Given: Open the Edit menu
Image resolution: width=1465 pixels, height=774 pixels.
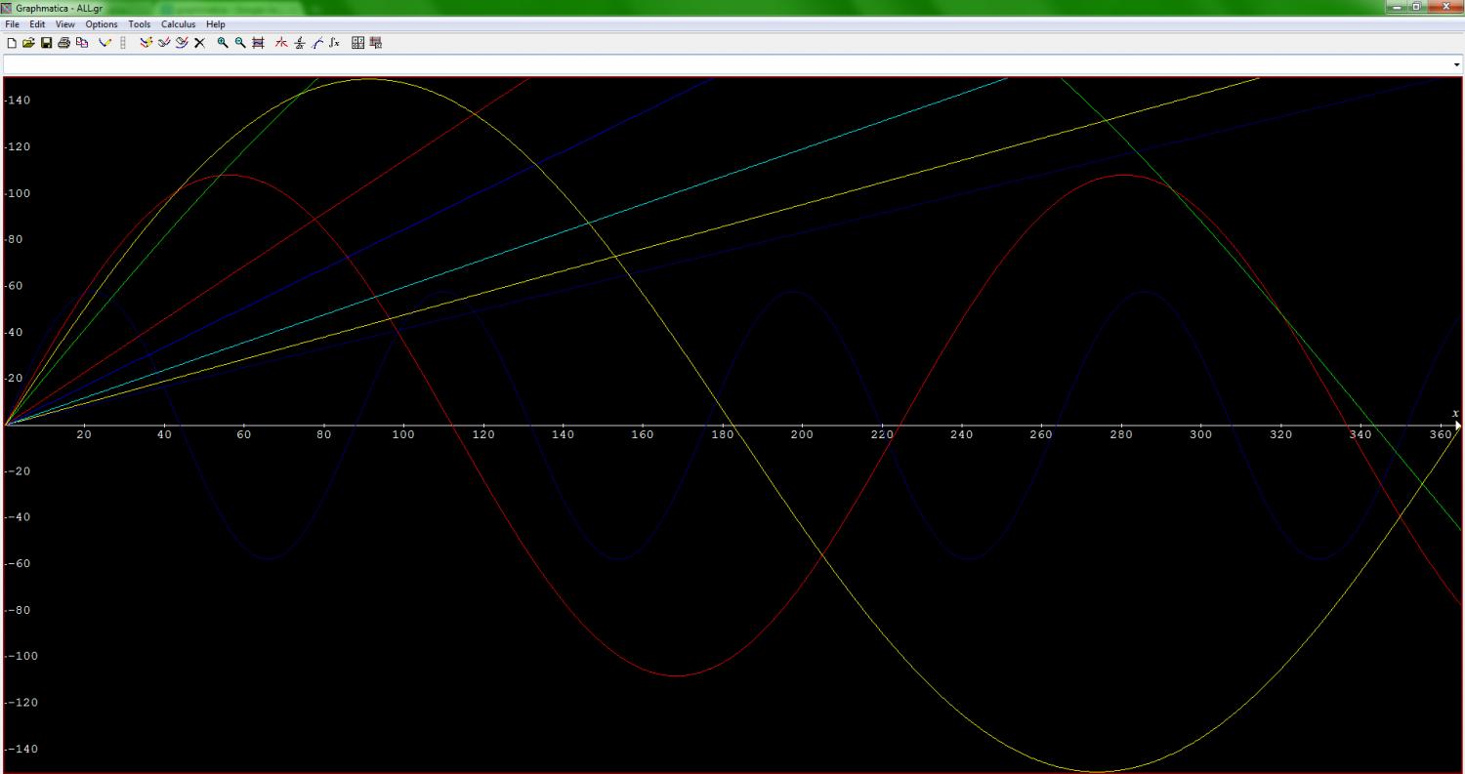Looking at the screenshot, I should tap(37, 24).
